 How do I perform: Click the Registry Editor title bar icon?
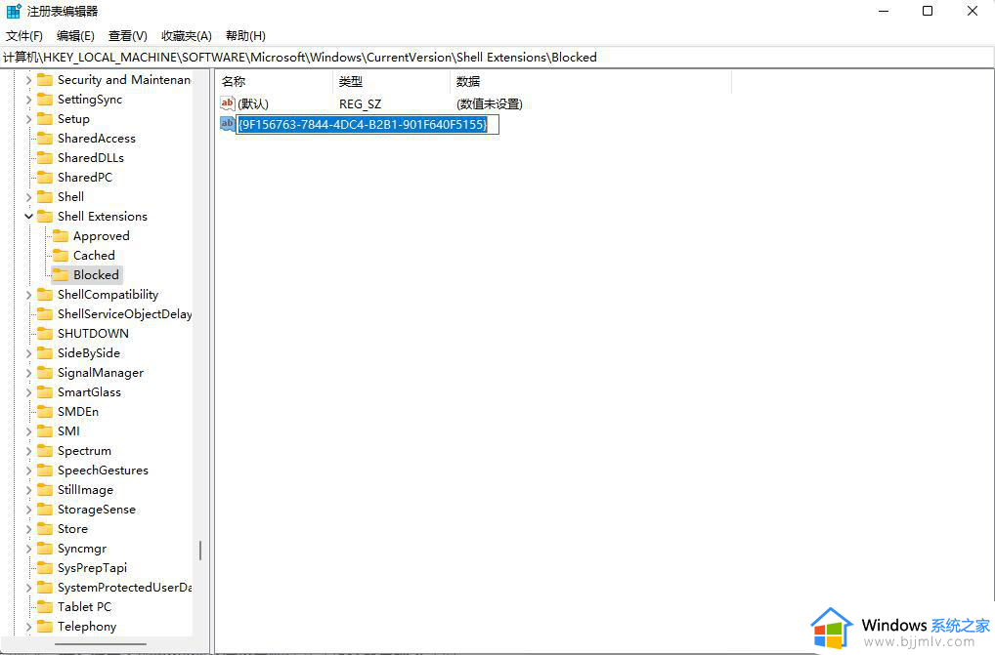14,11
